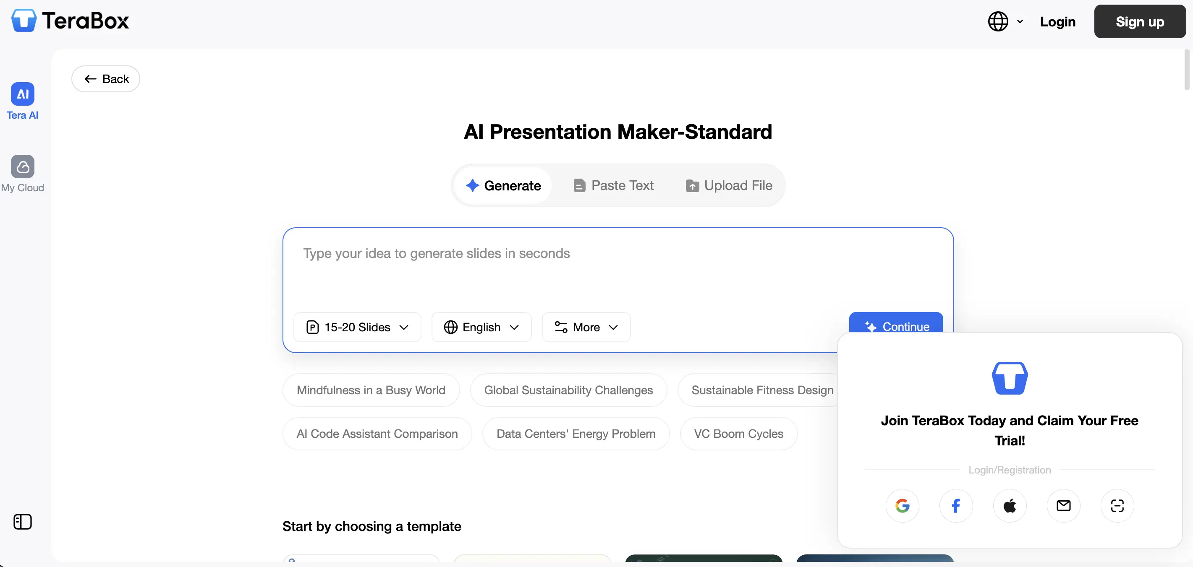Click the "AI Presentation Maker-Standard" title

tap(618, 132)
